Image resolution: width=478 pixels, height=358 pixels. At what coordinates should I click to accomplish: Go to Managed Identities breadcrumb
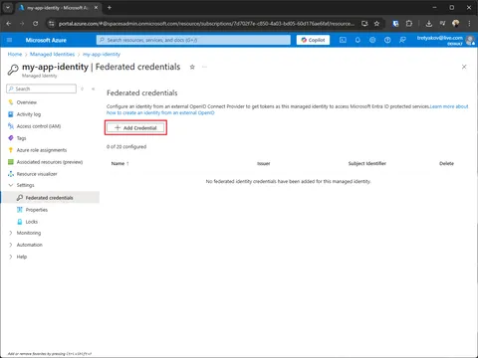[x=52, y=54]
